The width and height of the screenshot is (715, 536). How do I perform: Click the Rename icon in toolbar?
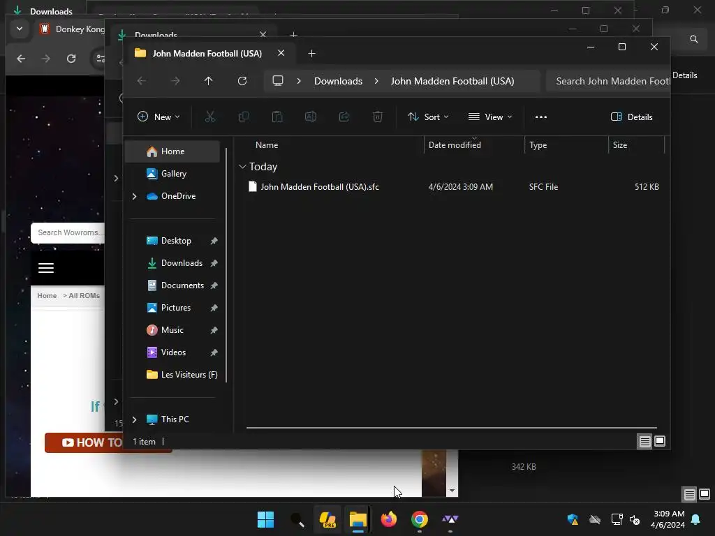tap(311, 117)
